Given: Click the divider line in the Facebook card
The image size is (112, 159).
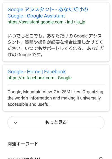Looking at the screenshot, I should [56, 85].
